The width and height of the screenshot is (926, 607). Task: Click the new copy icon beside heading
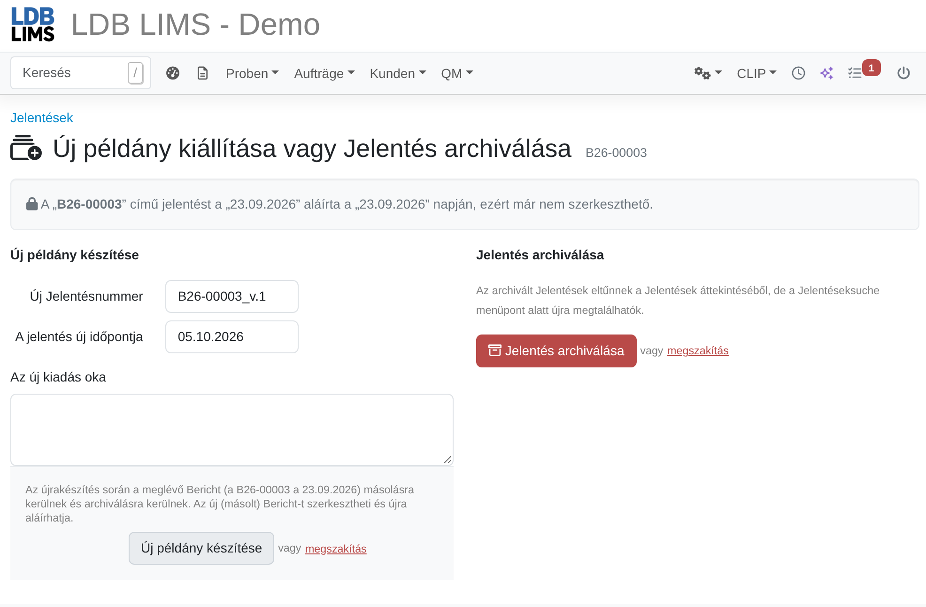pos(26,148)
